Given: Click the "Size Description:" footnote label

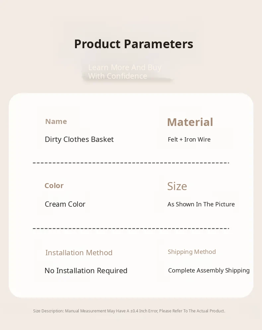Looking at the screenshot, I should tap(48, 311).
